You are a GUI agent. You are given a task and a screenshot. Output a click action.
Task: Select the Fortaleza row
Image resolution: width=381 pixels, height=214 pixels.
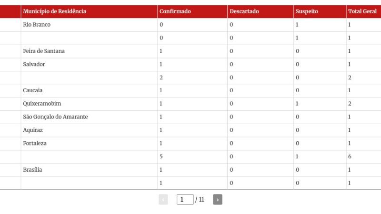coord(35,143)
